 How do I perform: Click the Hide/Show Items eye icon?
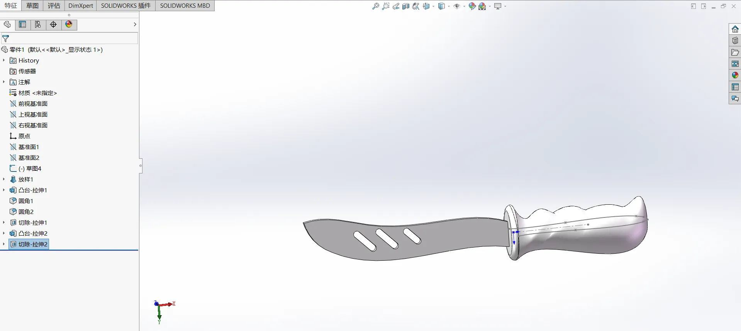pyautogui.click(x=457, y=6)
